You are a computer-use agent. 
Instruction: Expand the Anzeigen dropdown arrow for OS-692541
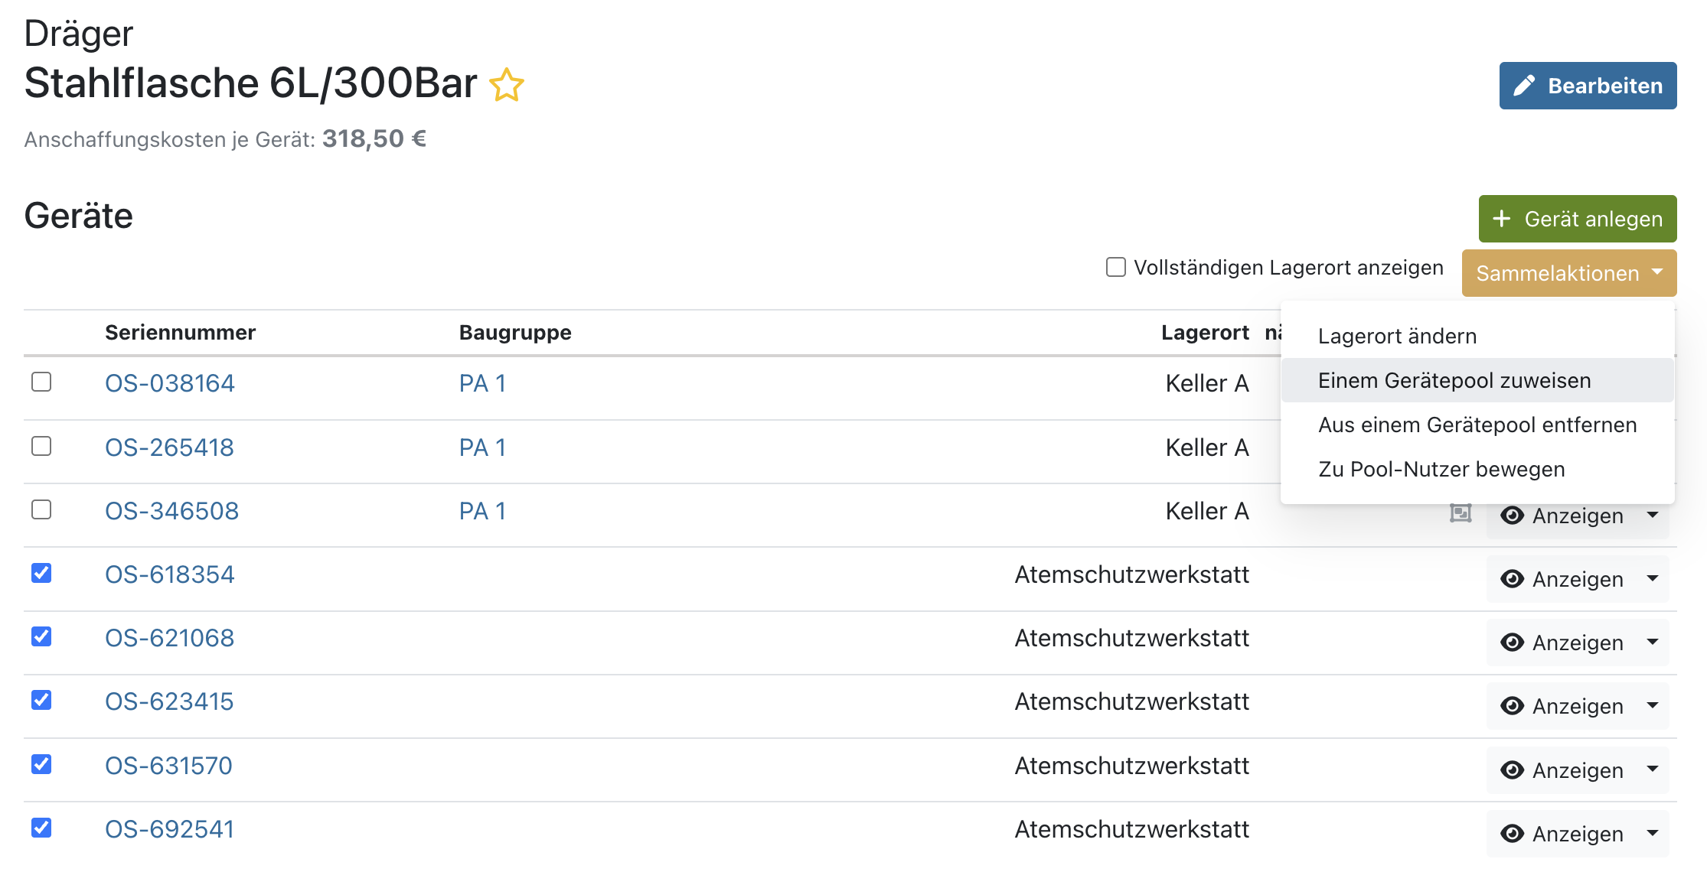(x=1653, y=834)
